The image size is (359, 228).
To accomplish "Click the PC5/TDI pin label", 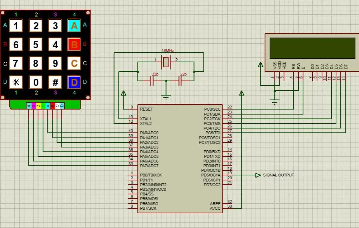I will click(213, 132).
